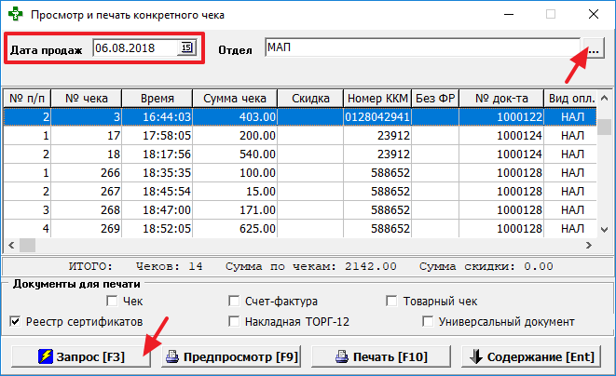Click the Отдел field containing МАП

point(422,47)
